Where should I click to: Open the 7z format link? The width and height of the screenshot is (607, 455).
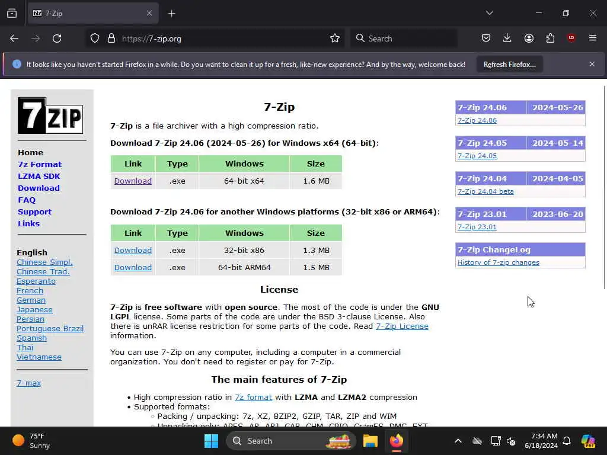tap(253, 398)
